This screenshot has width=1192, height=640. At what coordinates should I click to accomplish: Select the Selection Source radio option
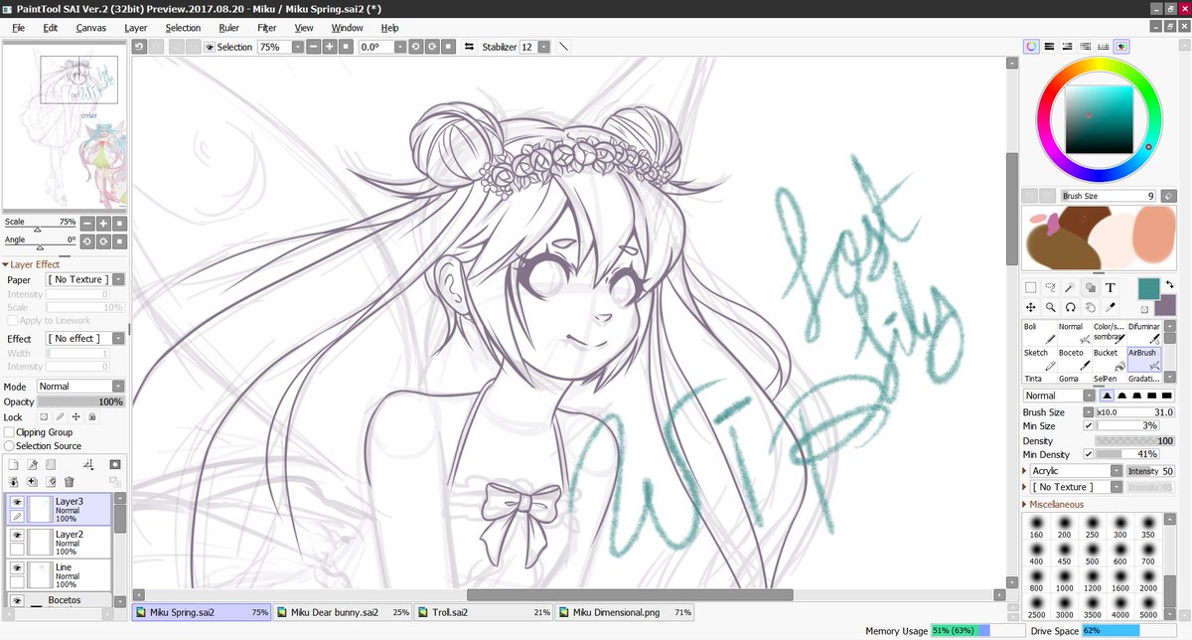click(x=9, y=446)
